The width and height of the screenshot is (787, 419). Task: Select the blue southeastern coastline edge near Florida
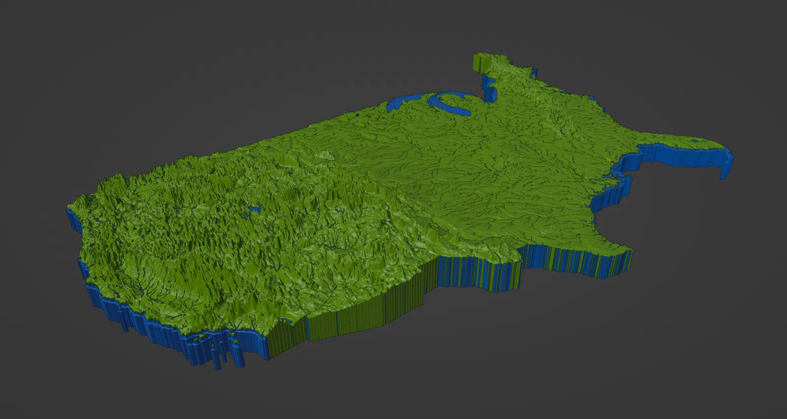click(x=615, y=182)
